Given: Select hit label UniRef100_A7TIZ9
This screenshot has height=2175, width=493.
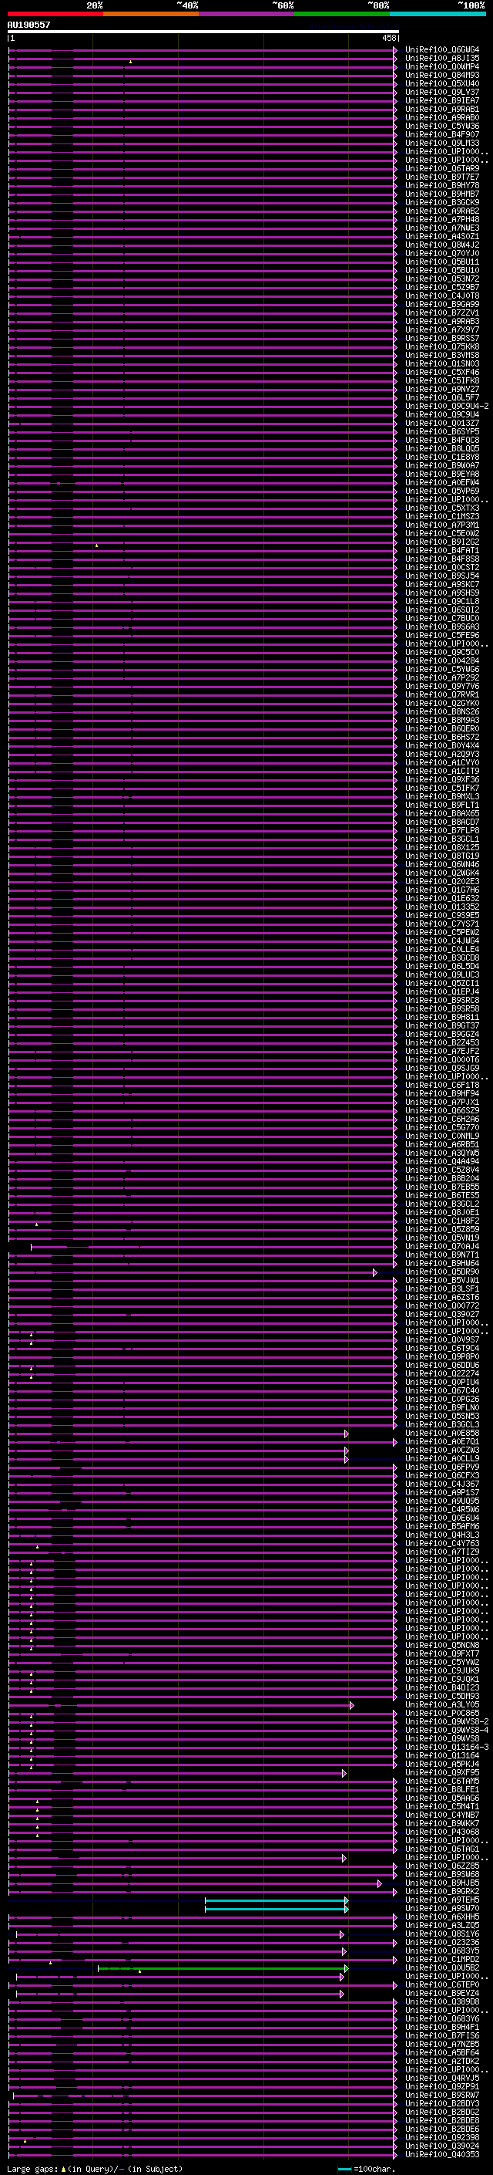Looking at the screenshot, I should click(442, 1552).
